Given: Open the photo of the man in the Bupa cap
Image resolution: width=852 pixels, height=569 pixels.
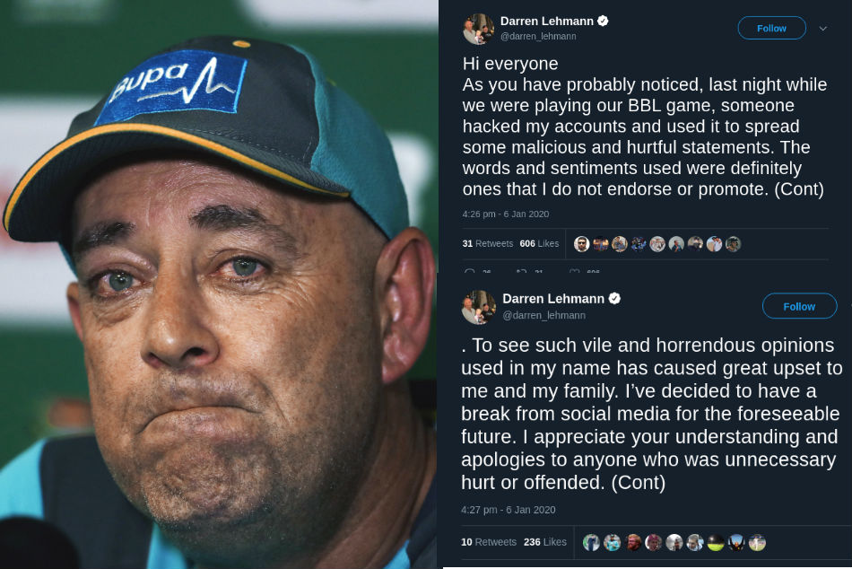Looking at the screenshot, I should tap(219, 284).
